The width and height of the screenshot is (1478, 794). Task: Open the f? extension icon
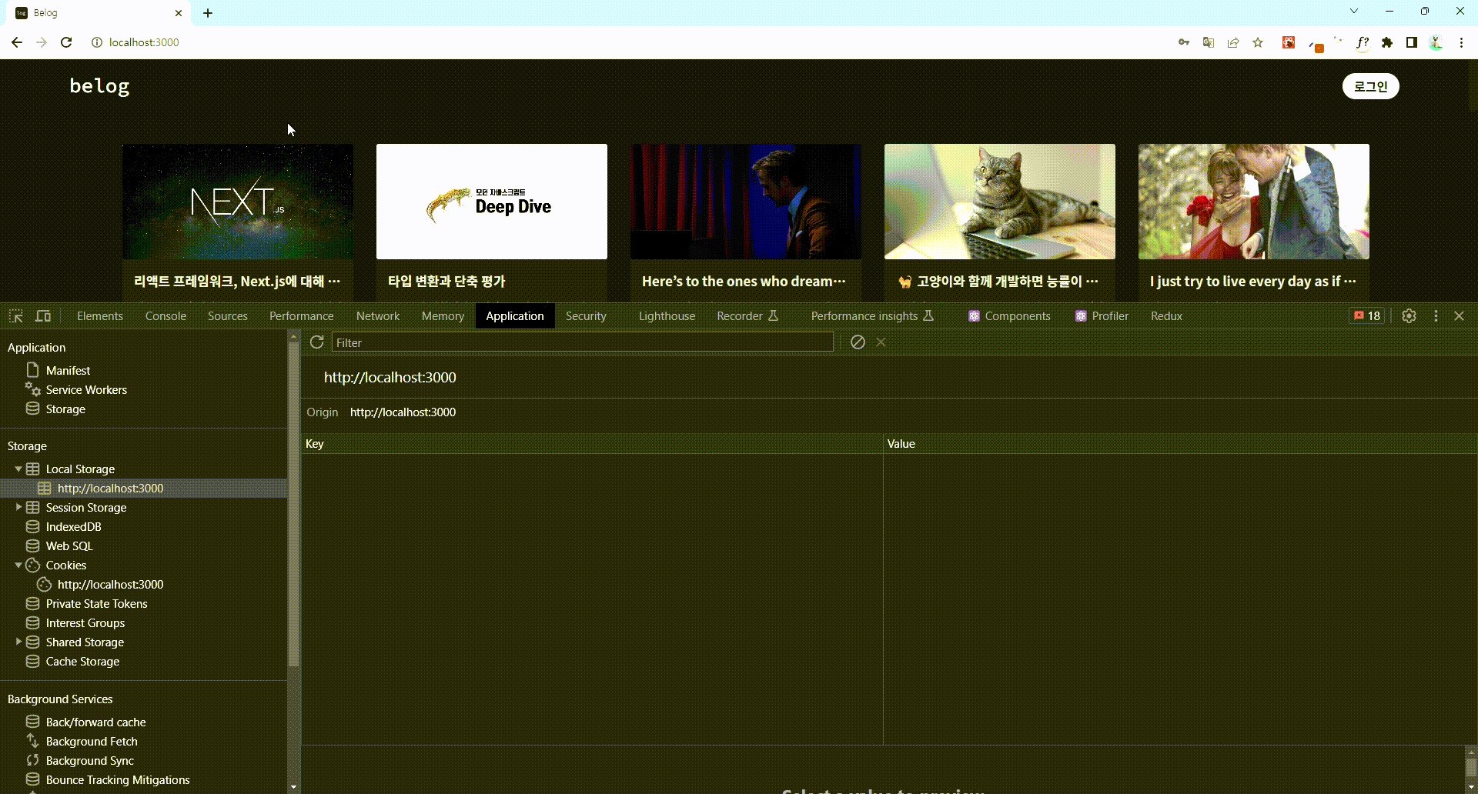pyautogui.click(x=1363, y=42)
